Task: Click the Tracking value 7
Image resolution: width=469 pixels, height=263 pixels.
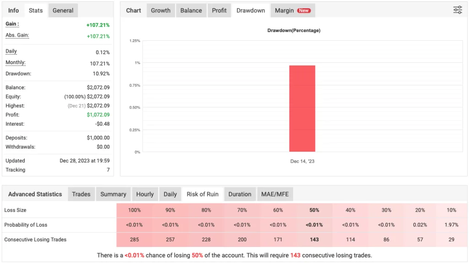Action: 108,170
